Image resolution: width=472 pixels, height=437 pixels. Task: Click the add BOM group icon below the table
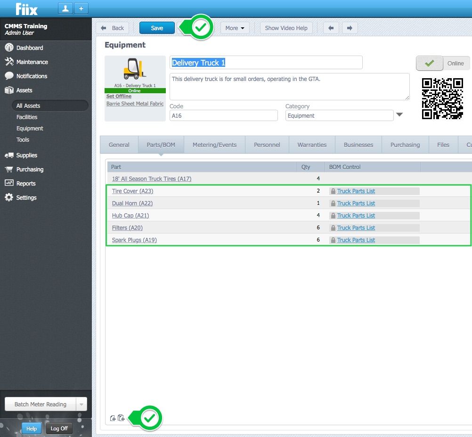coord(121,418)
